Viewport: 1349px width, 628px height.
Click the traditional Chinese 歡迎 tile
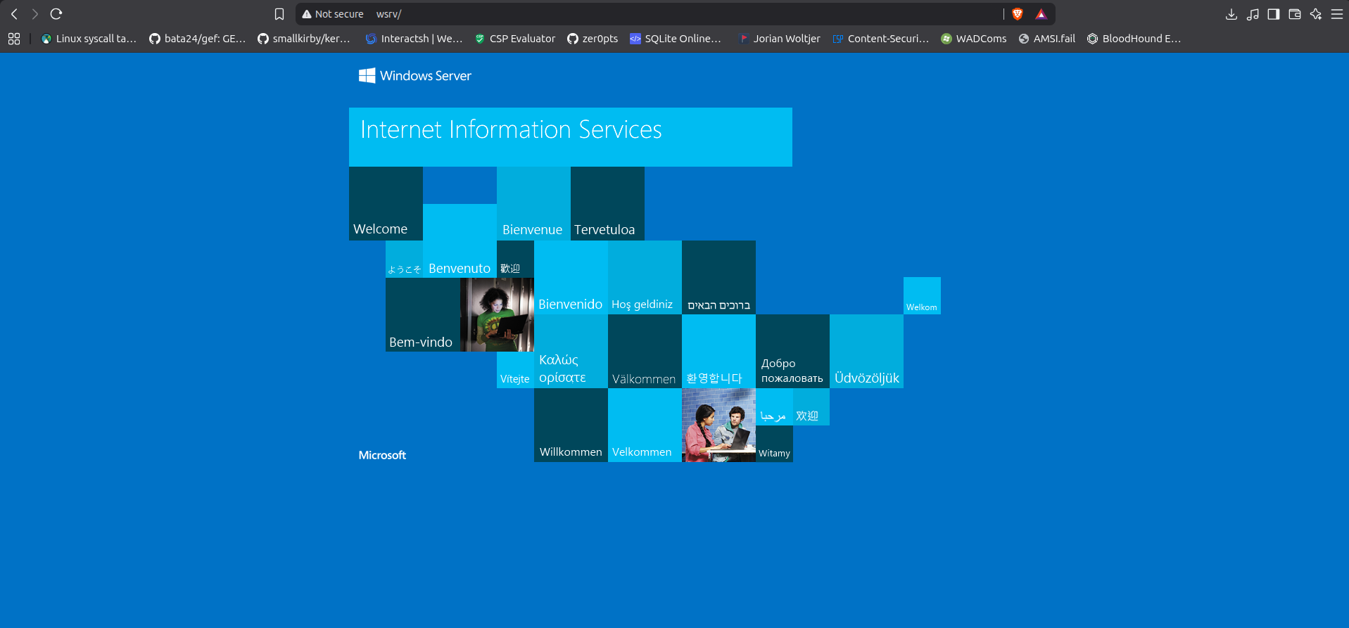pyautogui.click(x=515, y=259)
